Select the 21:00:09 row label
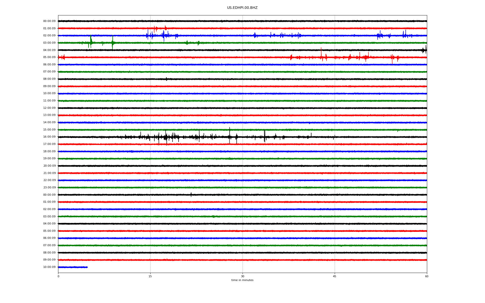The height and width of the screenshot is (303, 485). 49,173
